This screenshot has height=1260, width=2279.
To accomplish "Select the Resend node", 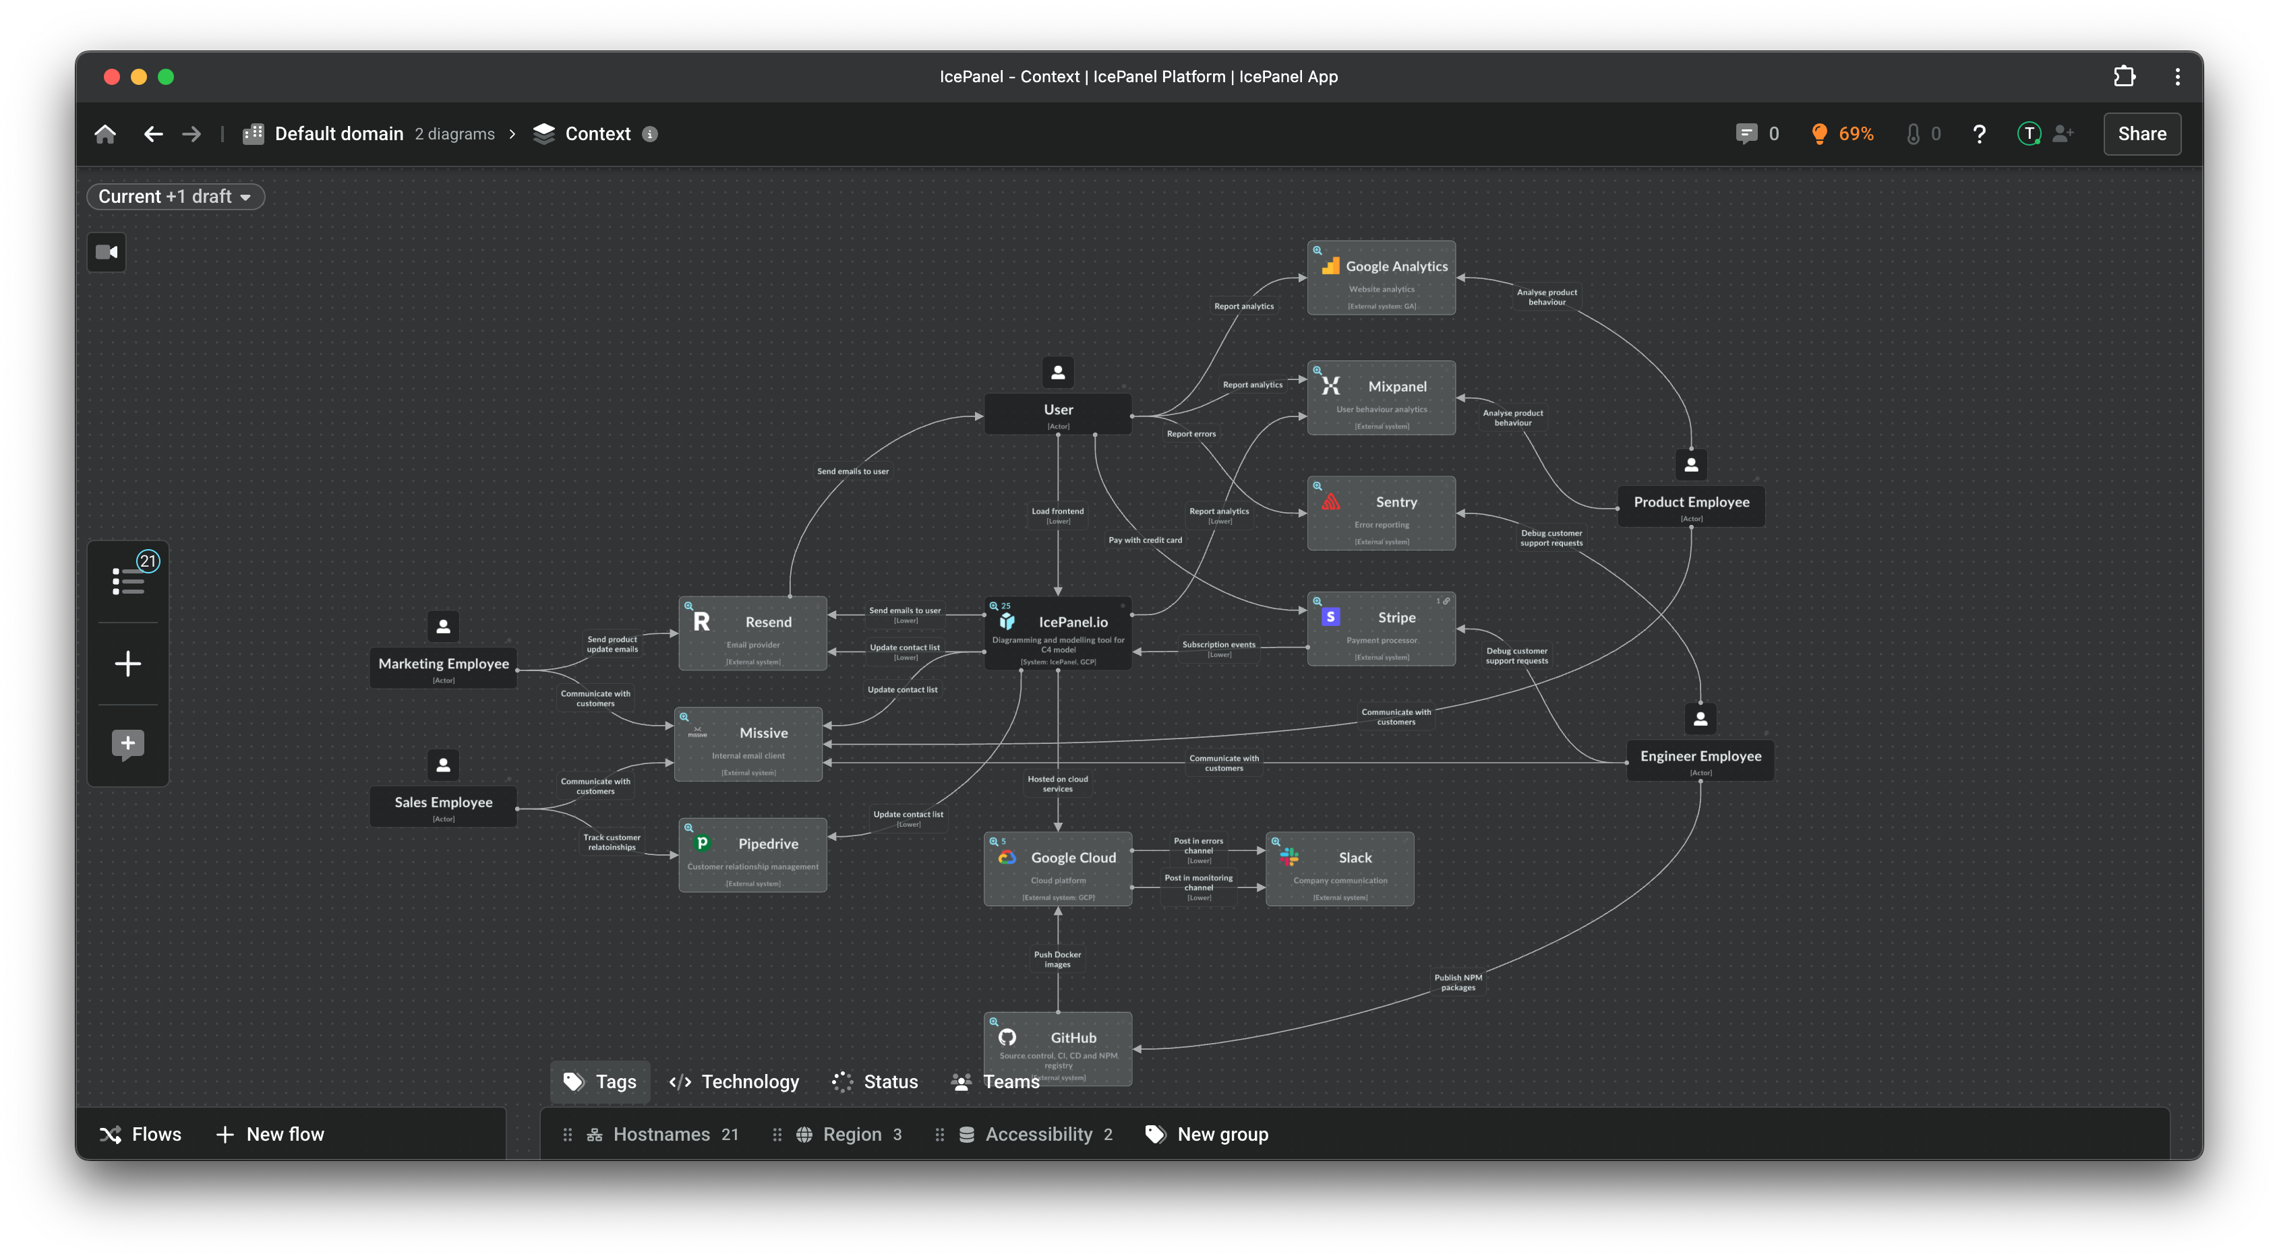I will pos(753,633).
